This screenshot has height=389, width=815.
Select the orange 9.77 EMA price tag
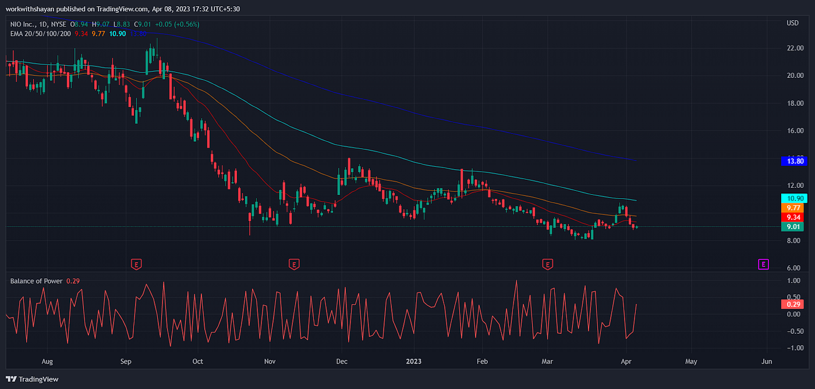(792, 208)
